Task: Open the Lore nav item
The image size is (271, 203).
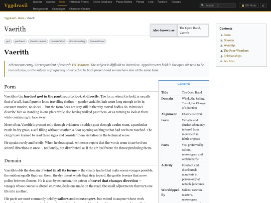Action: pos(151,2)
